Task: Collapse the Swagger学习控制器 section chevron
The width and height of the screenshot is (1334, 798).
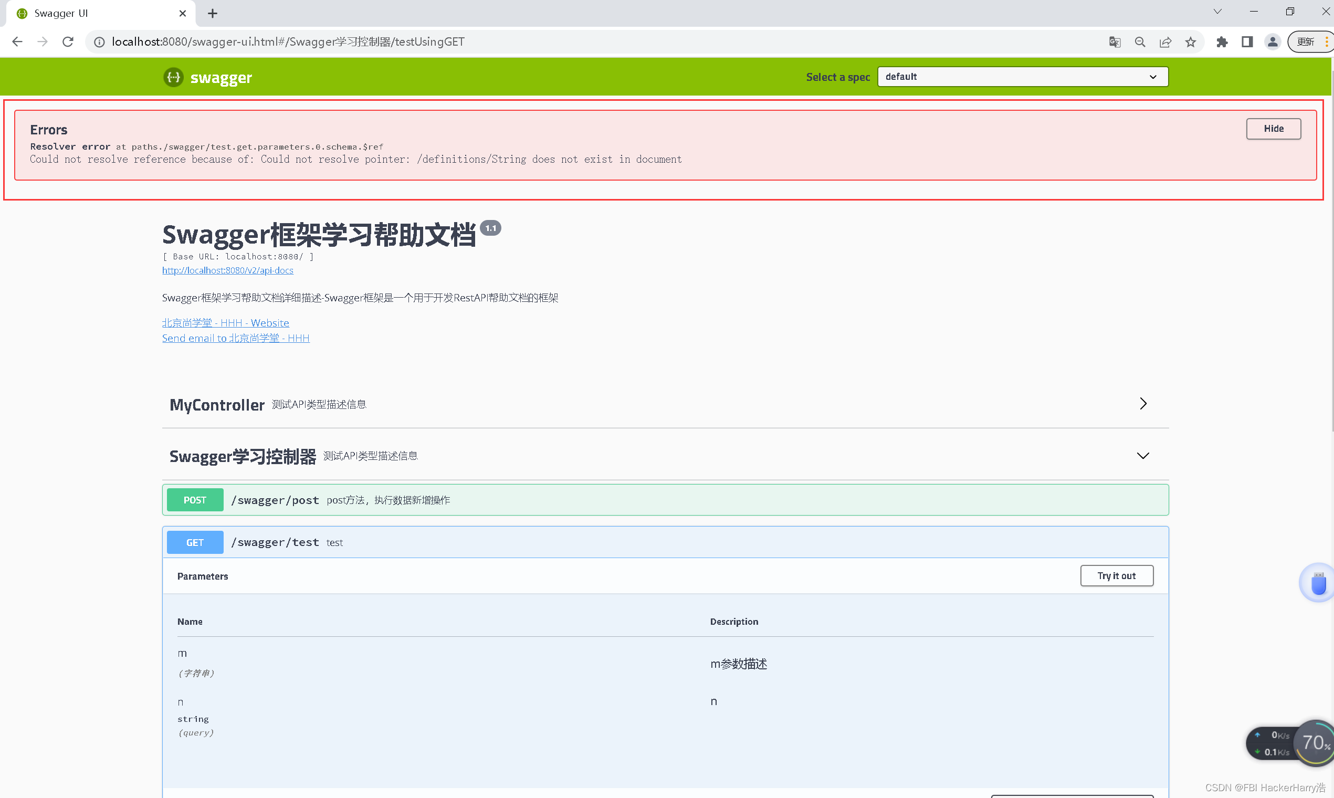Action: pyautogui.click(x=1143, y=456)
